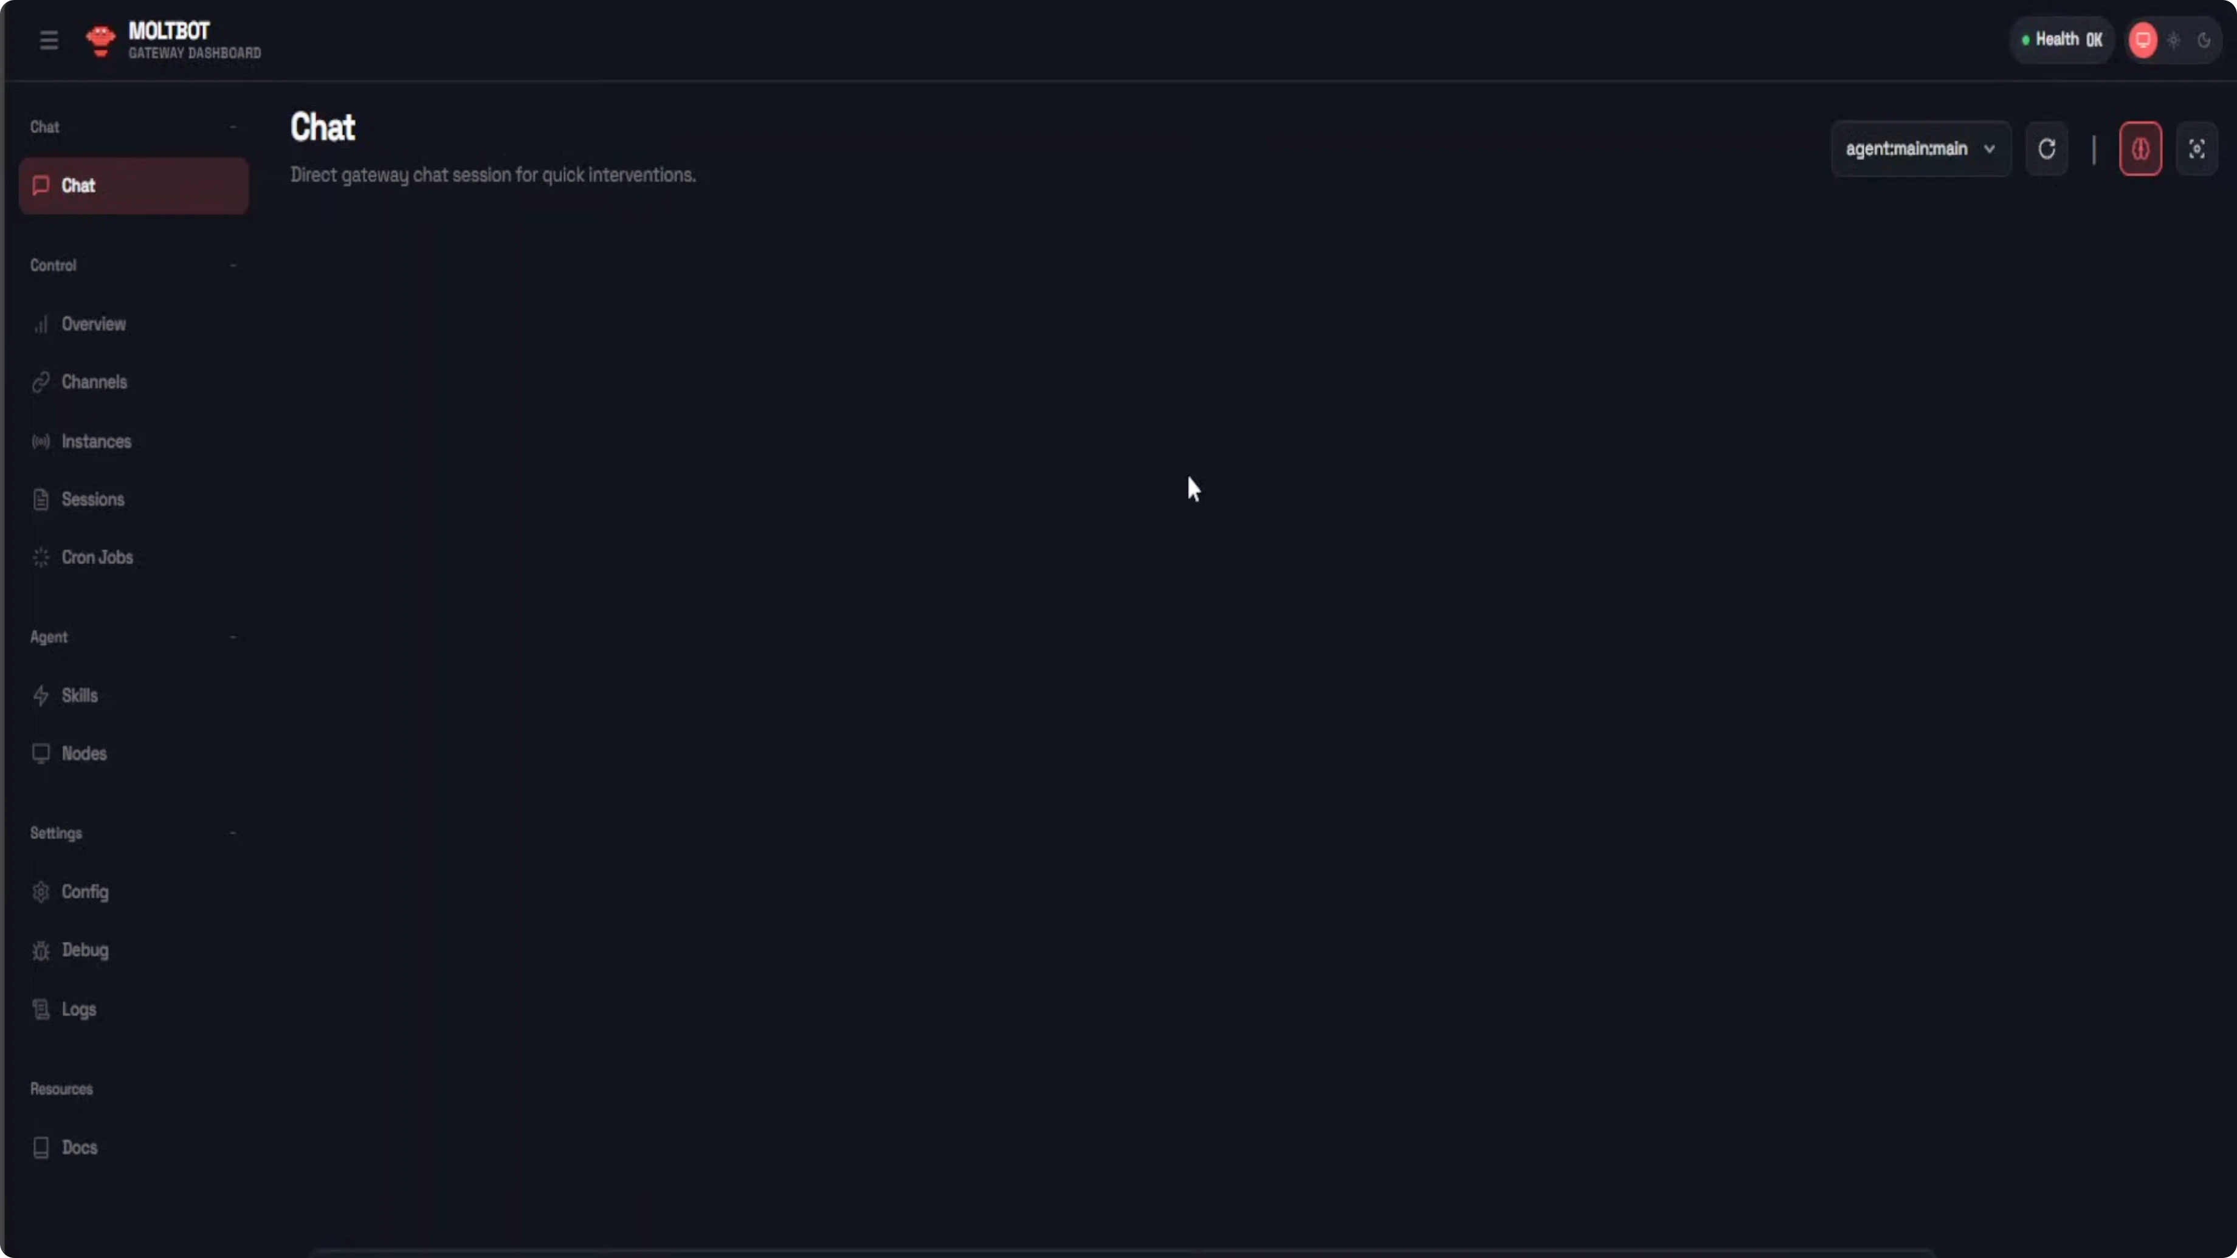The image size is (2237, 1258).
Task: Toggle the brain thinking icon button
Action: pos(2140,150)
